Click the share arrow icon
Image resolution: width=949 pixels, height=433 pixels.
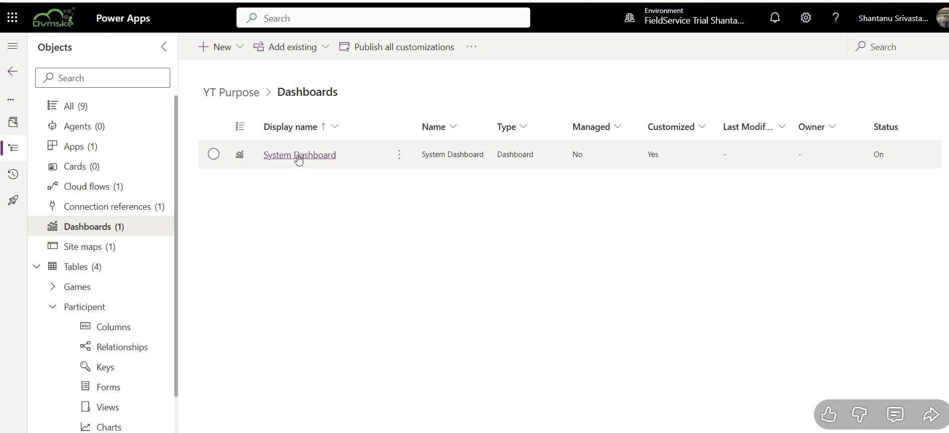(x=931, y=414)
